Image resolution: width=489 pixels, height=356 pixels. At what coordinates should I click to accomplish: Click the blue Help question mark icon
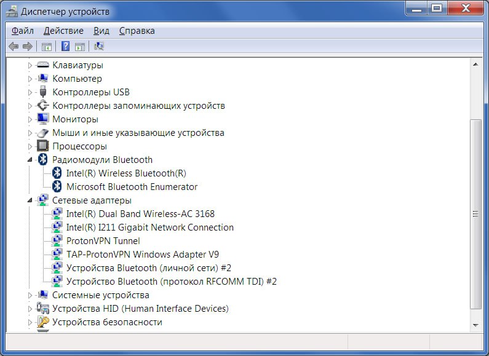[65, 46]
